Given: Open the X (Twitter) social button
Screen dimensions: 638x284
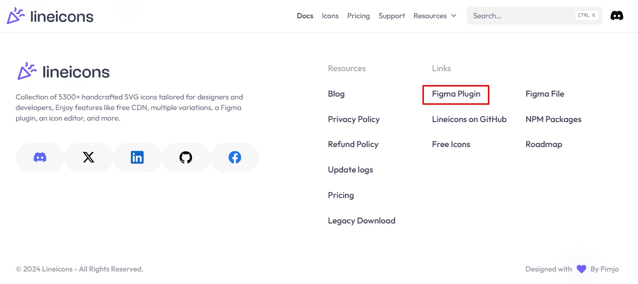Looking at the screenshot, I should 89,157.
